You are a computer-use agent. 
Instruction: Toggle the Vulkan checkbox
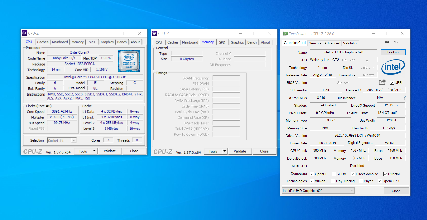[312, 181]
